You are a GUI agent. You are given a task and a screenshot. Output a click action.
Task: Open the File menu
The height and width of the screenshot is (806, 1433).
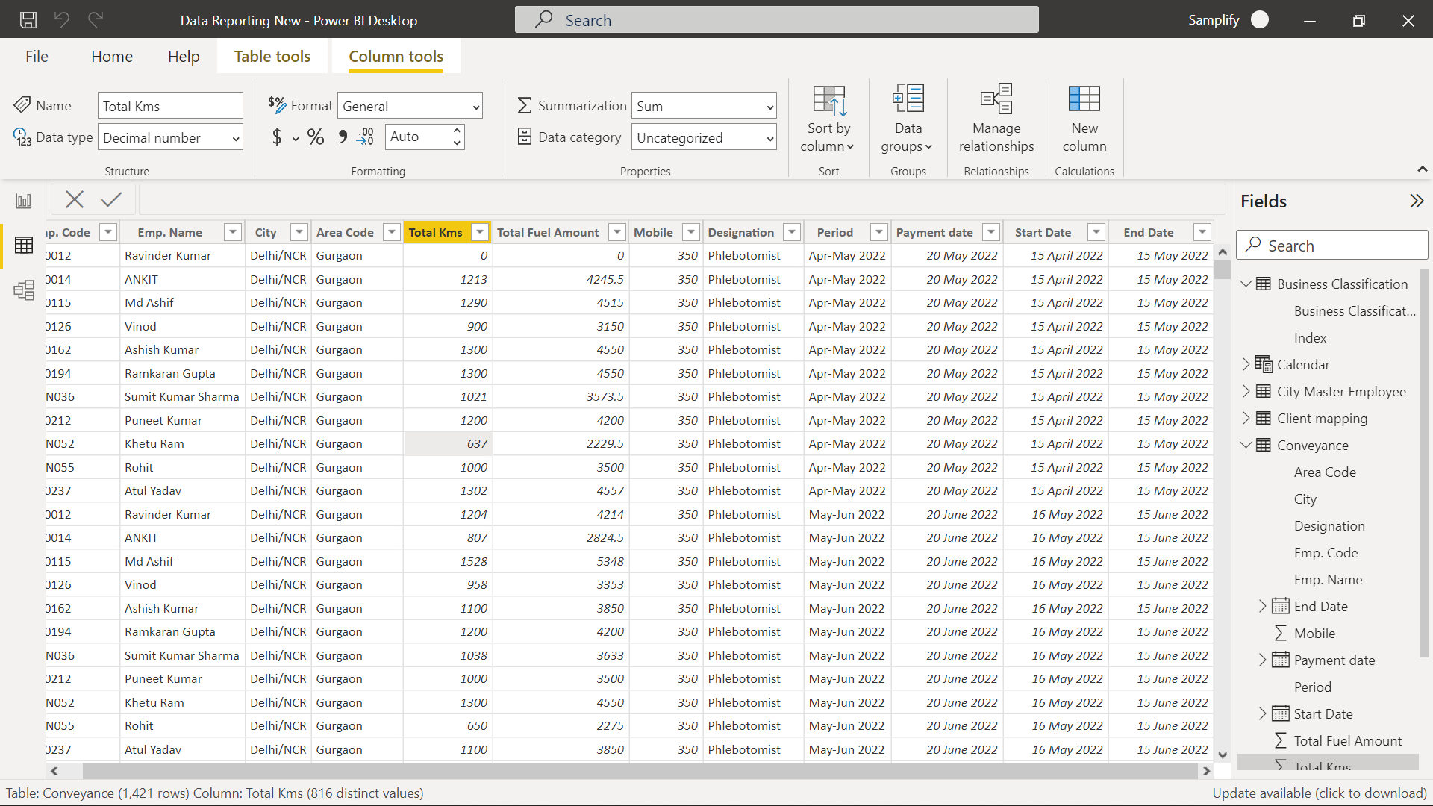point(37,57)
